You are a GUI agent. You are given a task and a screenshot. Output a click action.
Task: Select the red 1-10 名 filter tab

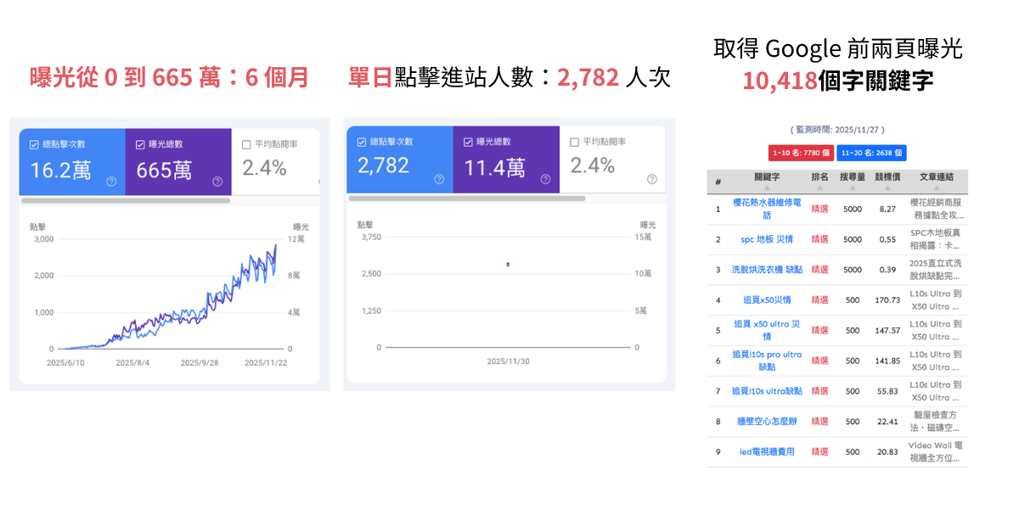800,153
